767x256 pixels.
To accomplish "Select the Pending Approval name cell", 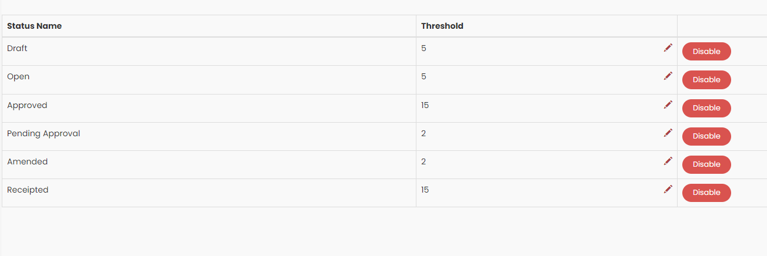I will (x=209, y=137).
